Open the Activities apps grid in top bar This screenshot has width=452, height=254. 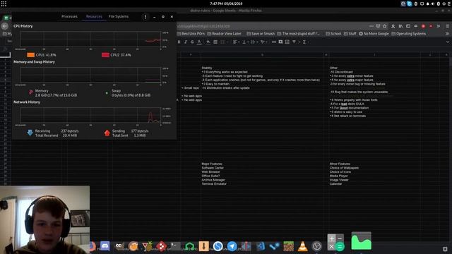[4, 4]
